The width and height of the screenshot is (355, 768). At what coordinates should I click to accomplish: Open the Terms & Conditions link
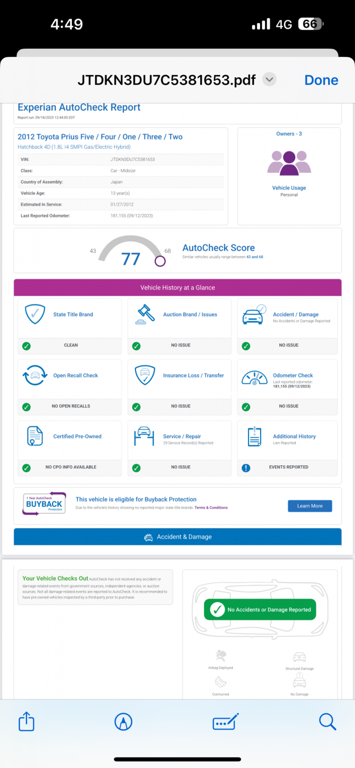pos(211,507)
